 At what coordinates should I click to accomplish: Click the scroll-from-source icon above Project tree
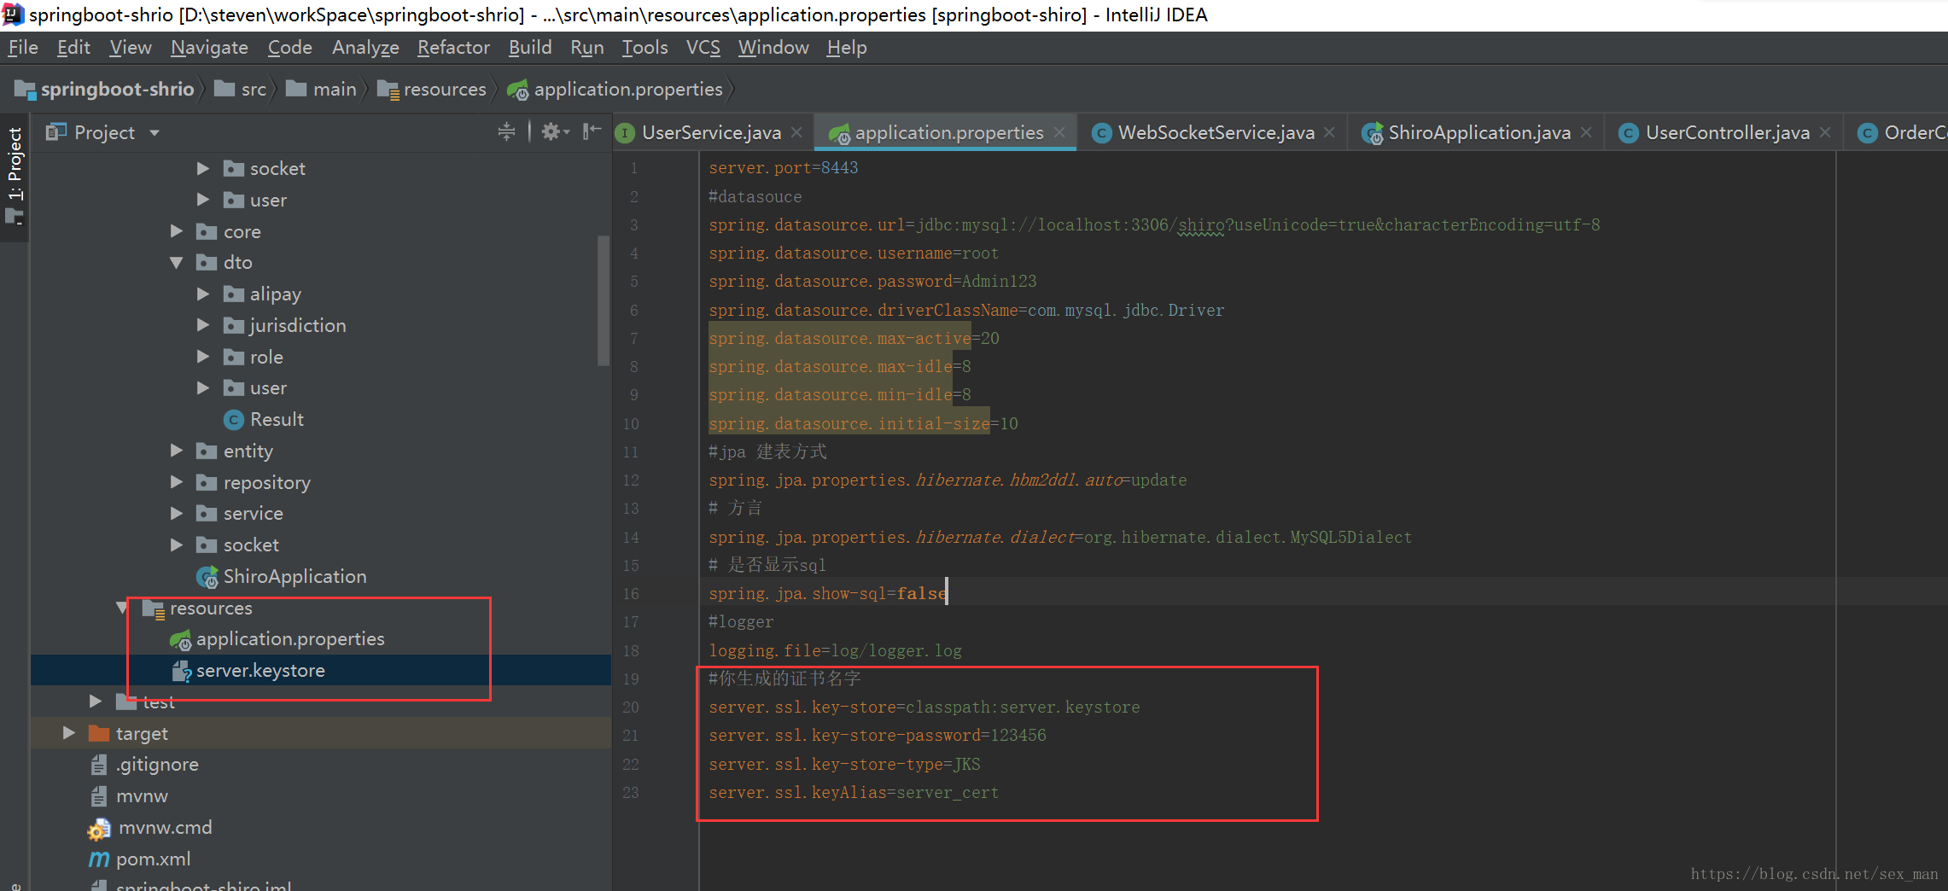506,131
